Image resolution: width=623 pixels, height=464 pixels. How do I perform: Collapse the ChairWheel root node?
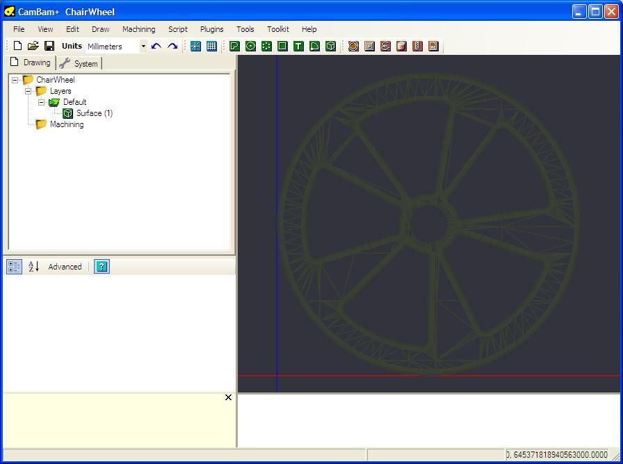[x=15, y=80]
